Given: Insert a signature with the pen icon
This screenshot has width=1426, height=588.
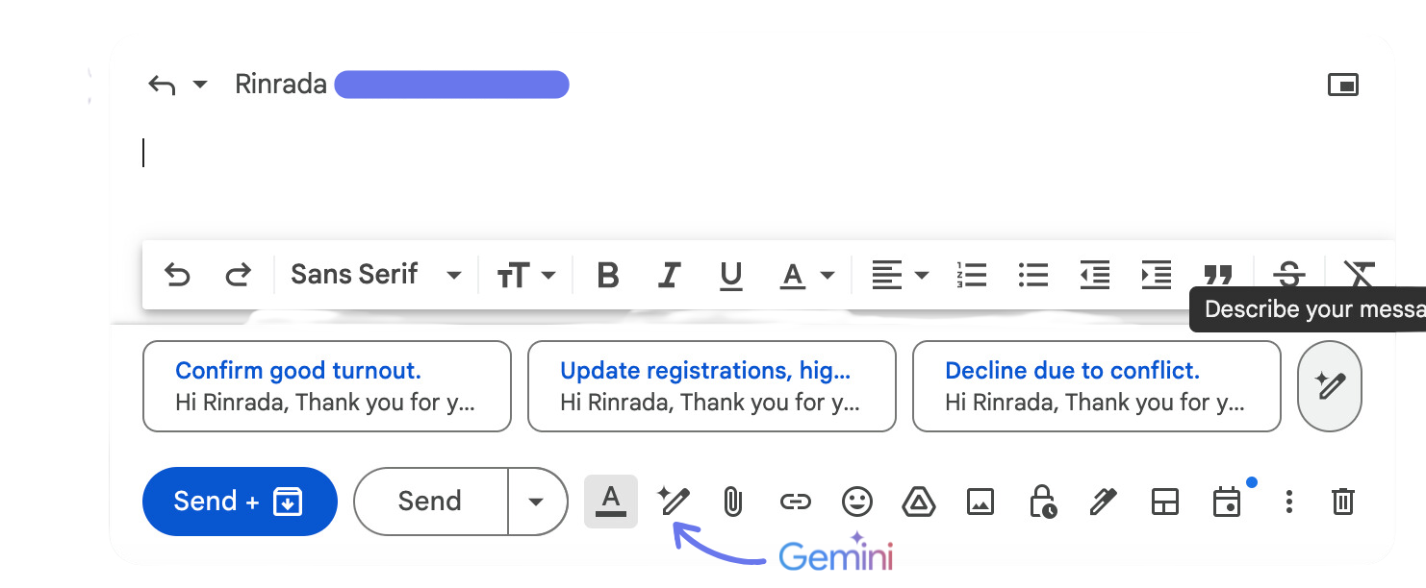Looking at the screenshot, I should [x=1103, y=502].
